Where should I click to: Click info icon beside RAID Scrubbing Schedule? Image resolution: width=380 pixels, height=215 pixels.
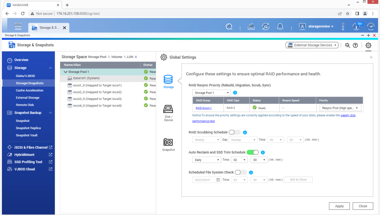click(245, 132)
